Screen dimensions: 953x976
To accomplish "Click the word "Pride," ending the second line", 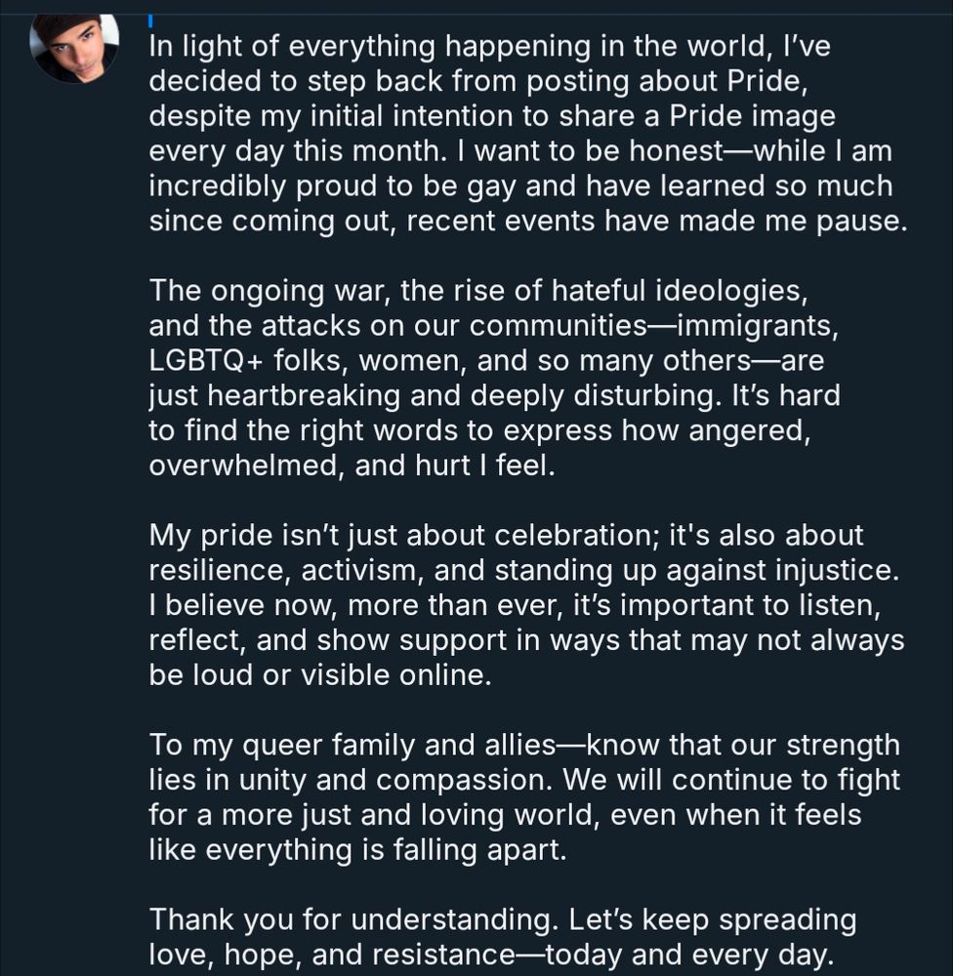I will click(x=767, y=82).
